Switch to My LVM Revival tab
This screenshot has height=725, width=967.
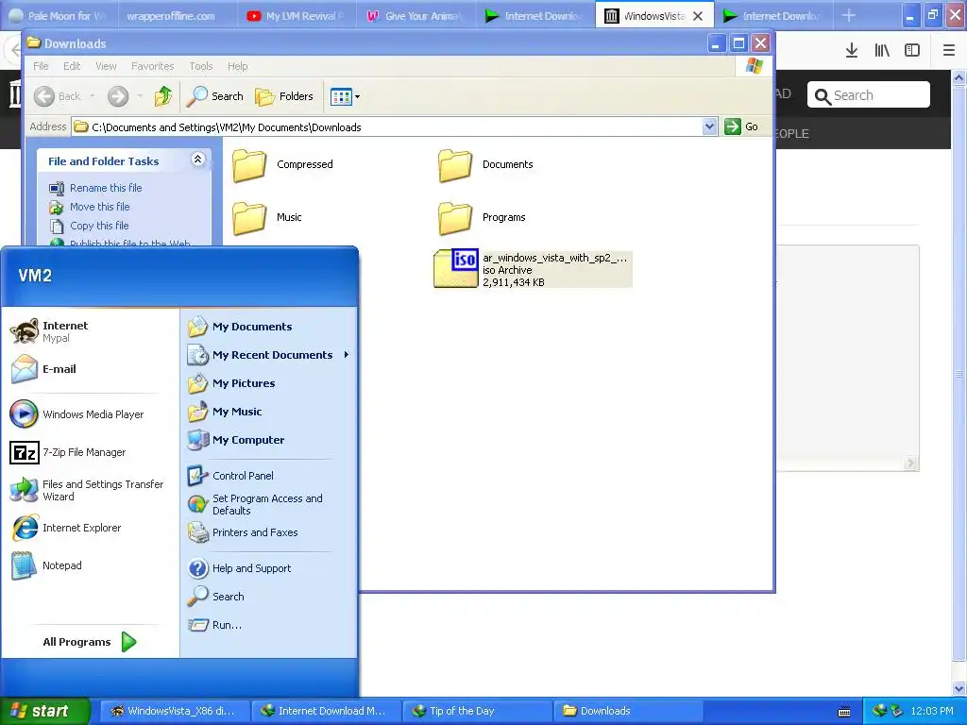pos(297,16)
